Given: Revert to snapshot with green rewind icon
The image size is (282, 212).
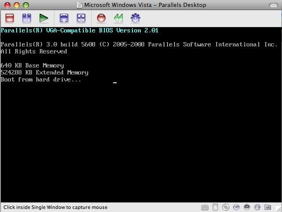Looking at the screenshot, I should (118, 18).
